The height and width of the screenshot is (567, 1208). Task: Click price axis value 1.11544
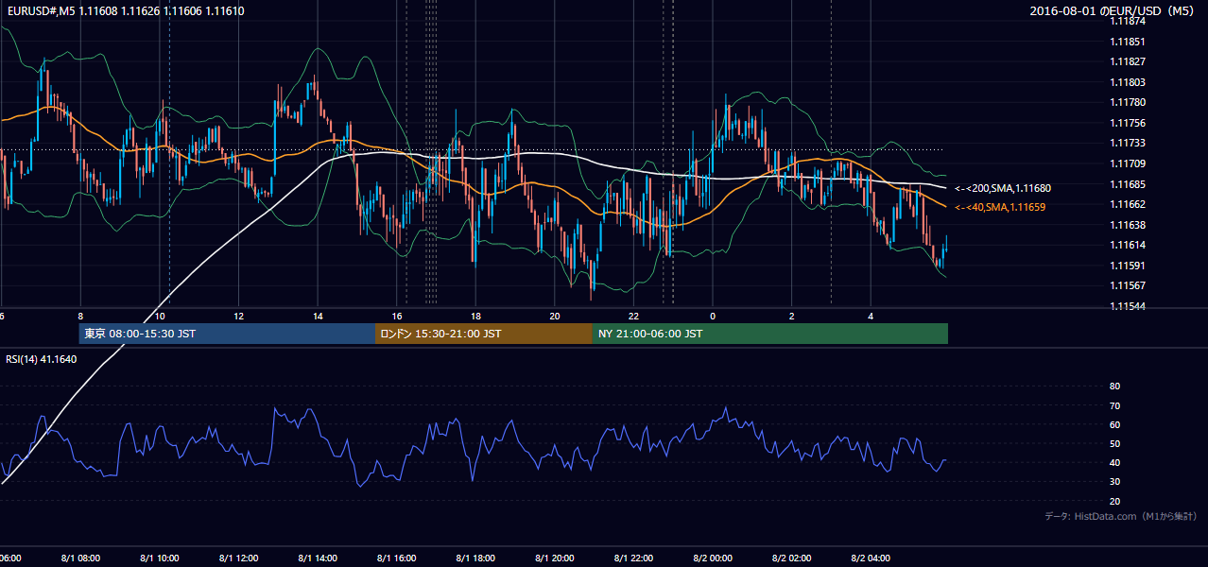tap(1129, 306)
